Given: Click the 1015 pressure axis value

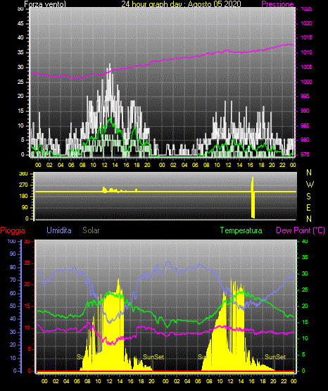Looking at the screenshot, I should tap(307, 37).
